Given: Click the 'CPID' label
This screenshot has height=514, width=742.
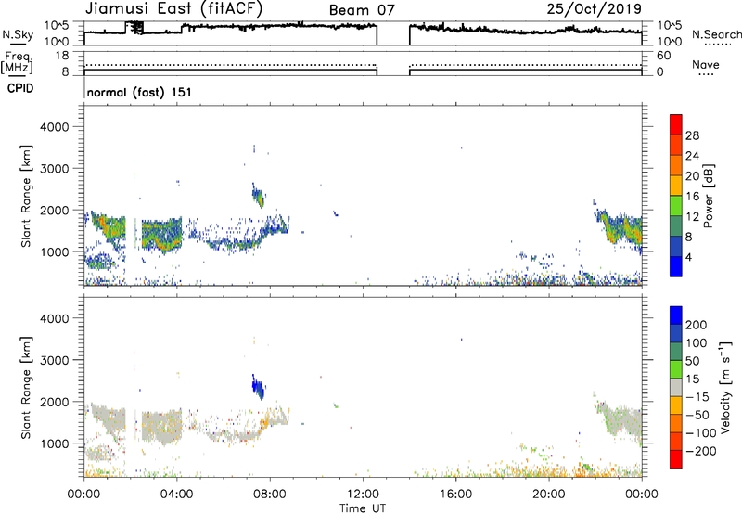Looking at the screenshot, I should [x=20, y=88].
